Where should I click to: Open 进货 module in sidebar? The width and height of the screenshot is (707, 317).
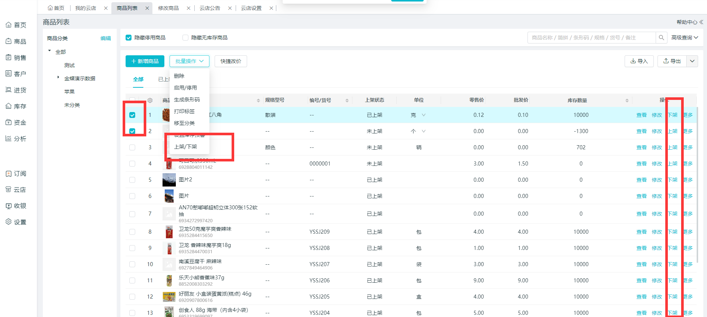tap(16, 90)
